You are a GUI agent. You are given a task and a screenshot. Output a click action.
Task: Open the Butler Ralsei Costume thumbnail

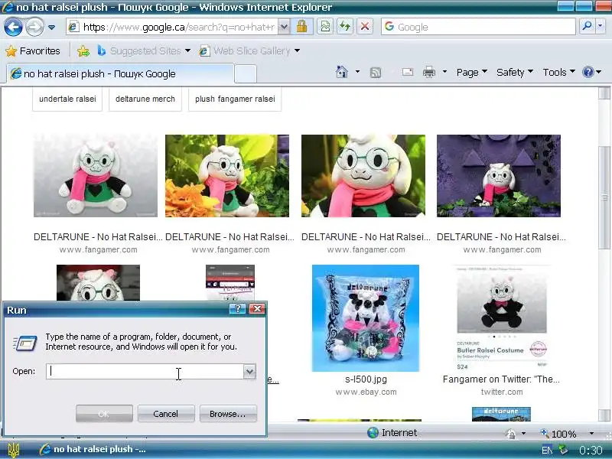[502, 318]
